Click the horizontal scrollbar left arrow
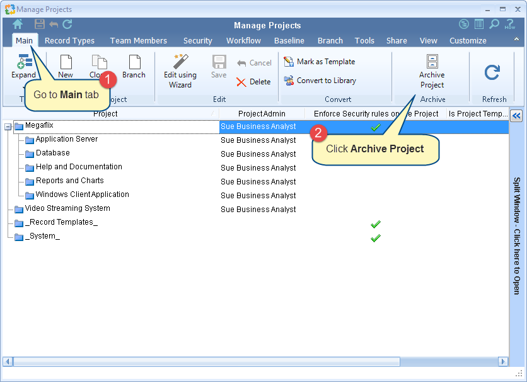Viewport: 527px width, 382px height. [8, 361]
